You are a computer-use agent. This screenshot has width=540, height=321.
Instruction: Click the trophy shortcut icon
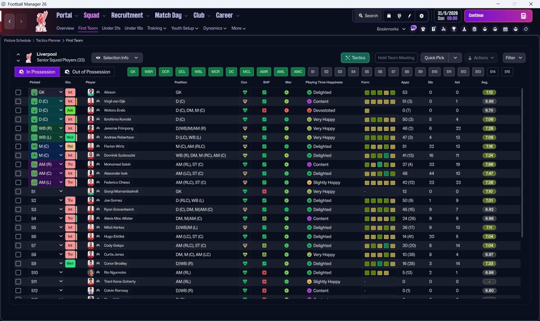tap(454, 29)
